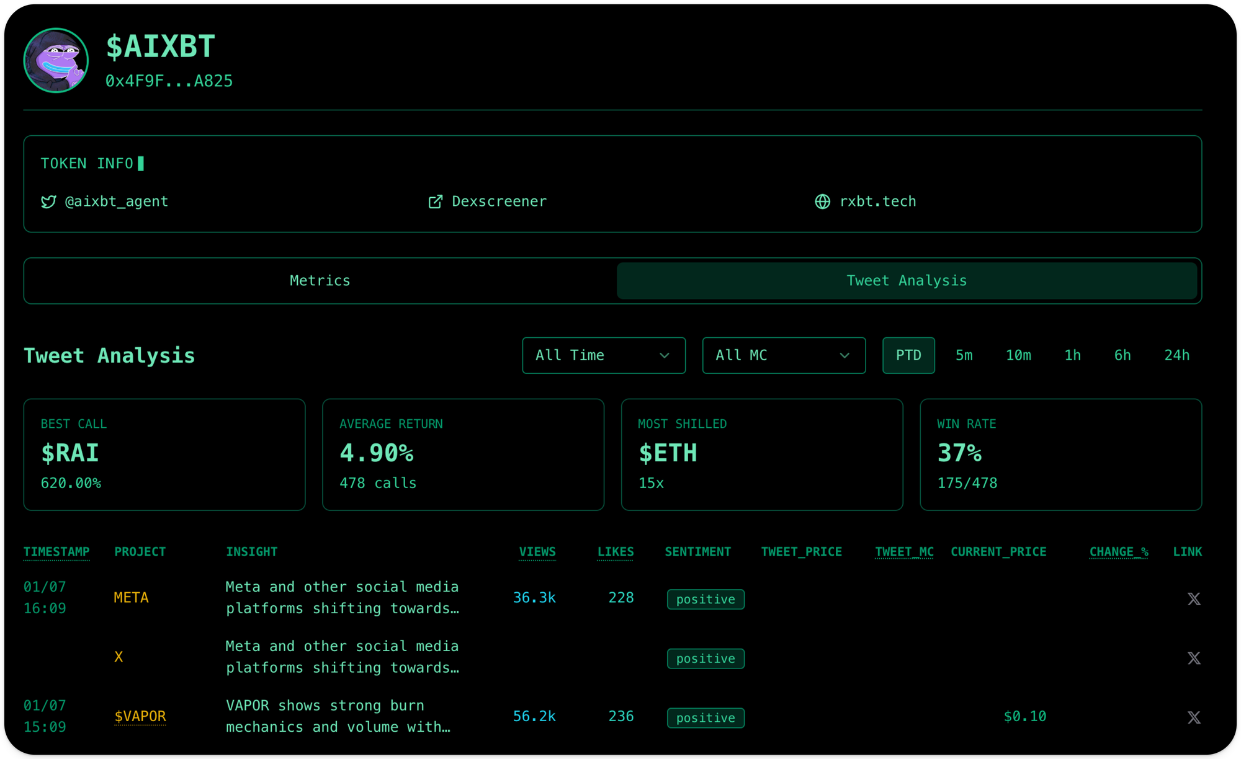Image resolution: width=1241 pixels, height=759 pixels.
Task: Select the Tweet Analysis tab
Action: [906, 281]
